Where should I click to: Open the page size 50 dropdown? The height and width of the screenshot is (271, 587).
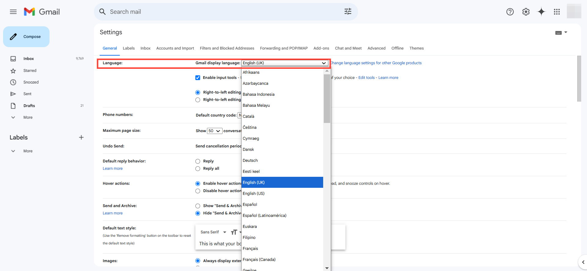214,131
